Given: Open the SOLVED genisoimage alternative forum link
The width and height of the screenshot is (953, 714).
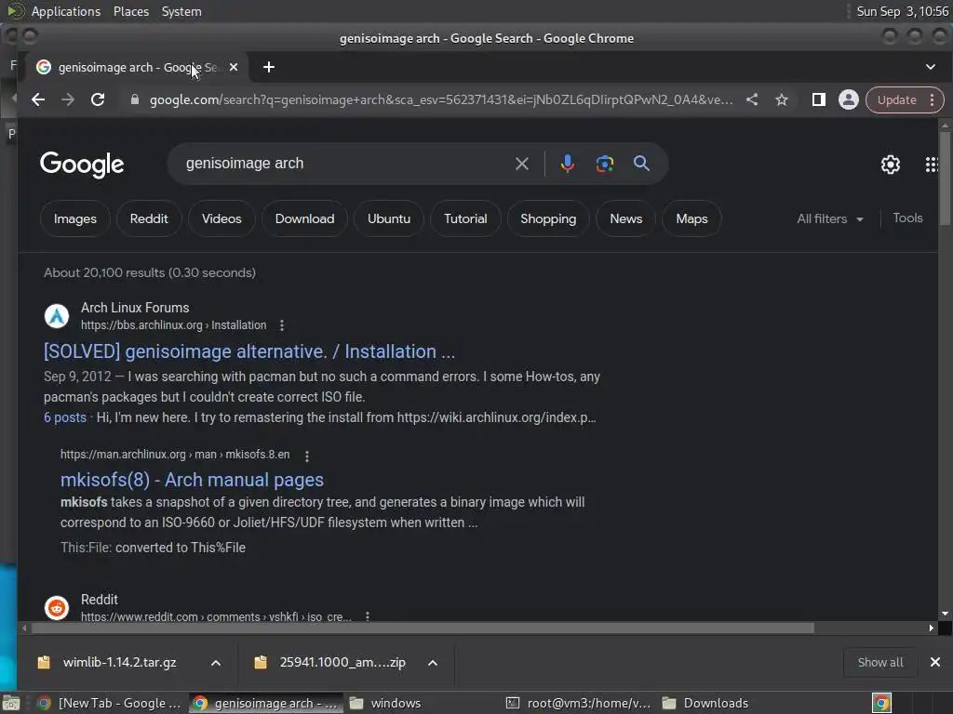Looking at the screenshot, I should click(x=249, y=351).
